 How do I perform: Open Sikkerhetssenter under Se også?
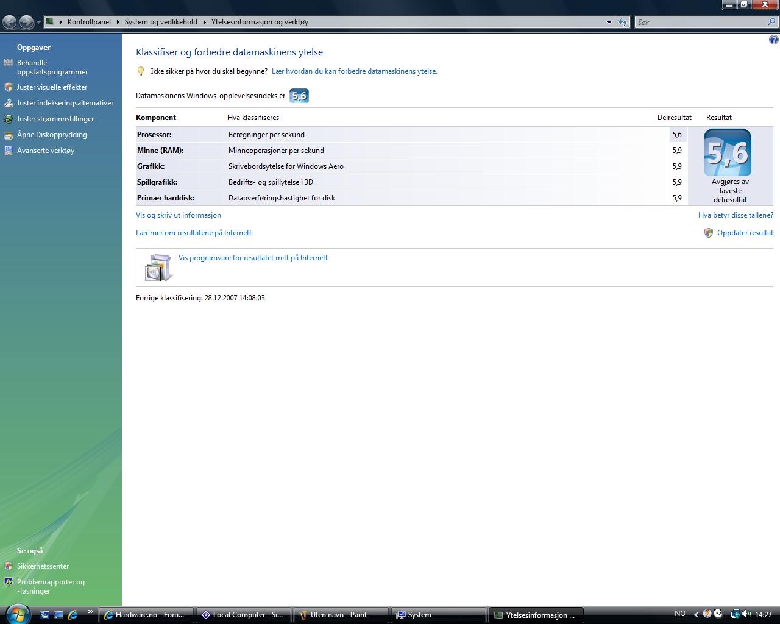(x=43, y=566)
